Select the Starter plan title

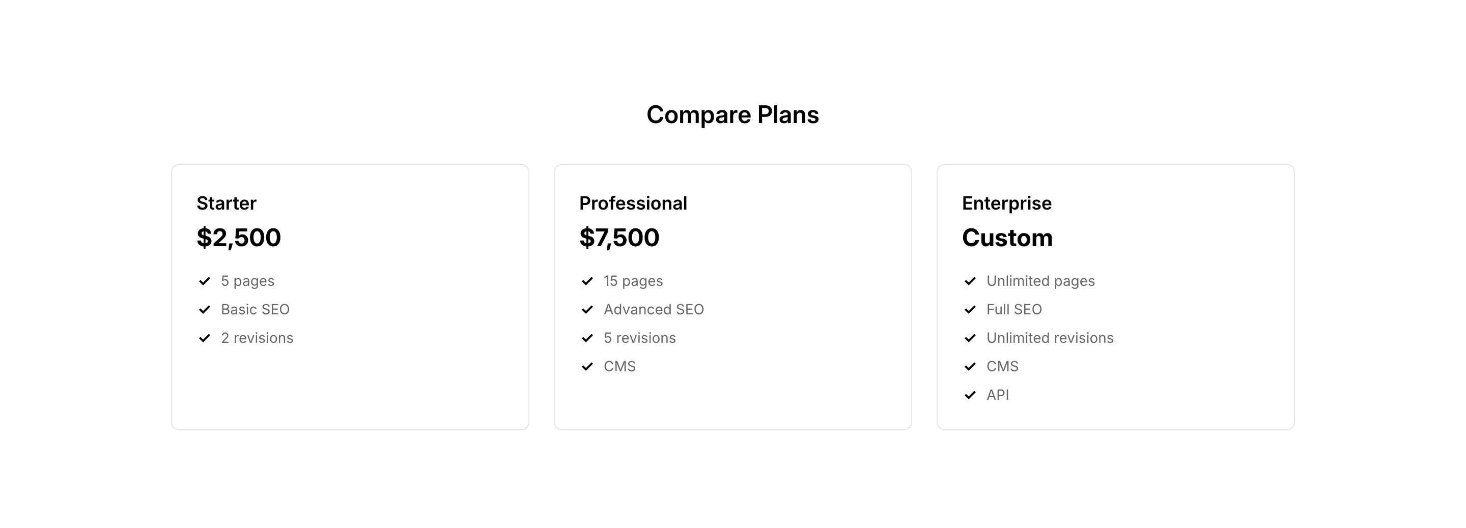click(227, 203)
